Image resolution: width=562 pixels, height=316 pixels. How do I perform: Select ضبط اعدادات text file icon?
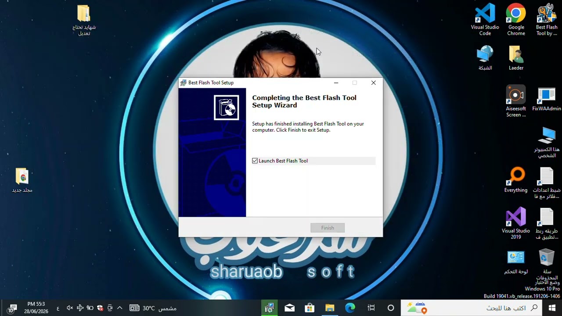point(547,183)
